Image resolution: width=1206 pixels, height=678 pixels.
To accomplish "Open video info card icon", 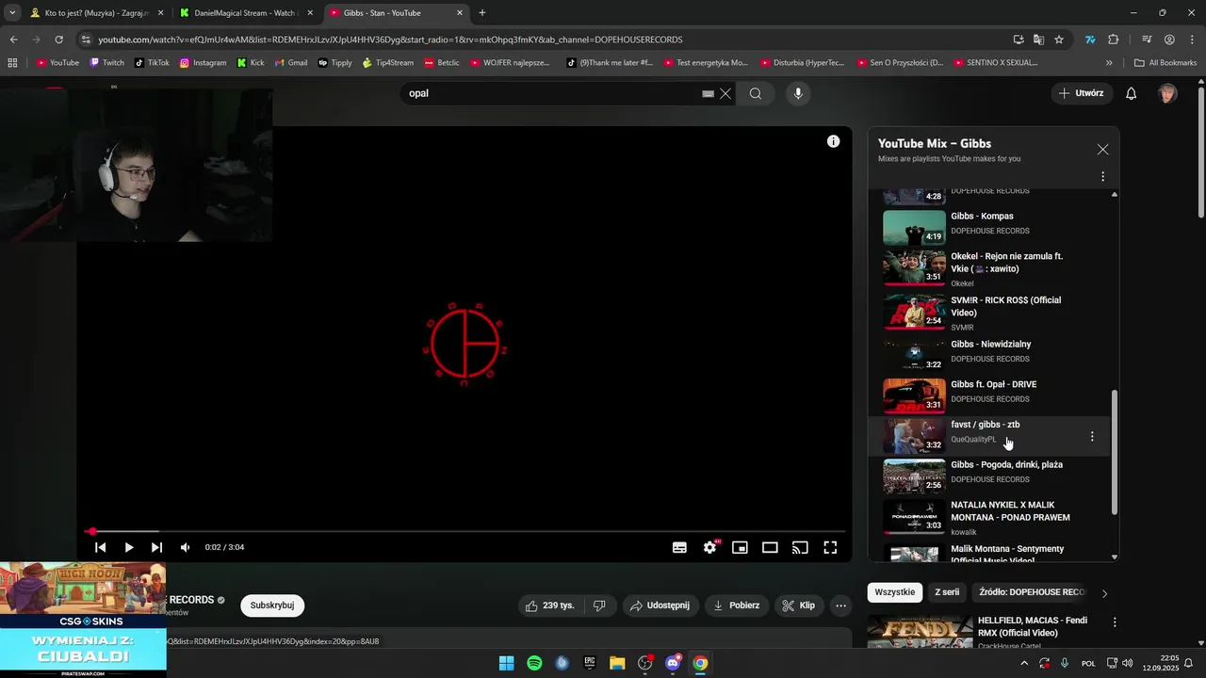I will tap(834, 141).
